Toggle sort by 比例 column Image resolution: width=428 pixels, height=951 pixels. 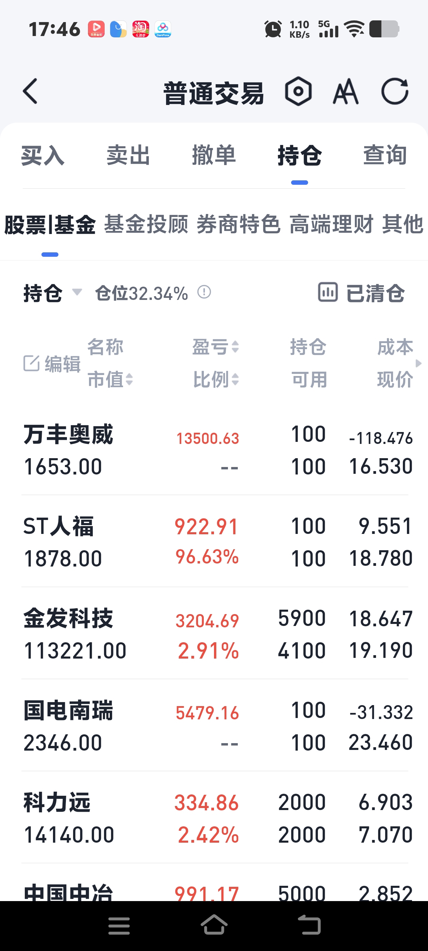pos(216,379)
